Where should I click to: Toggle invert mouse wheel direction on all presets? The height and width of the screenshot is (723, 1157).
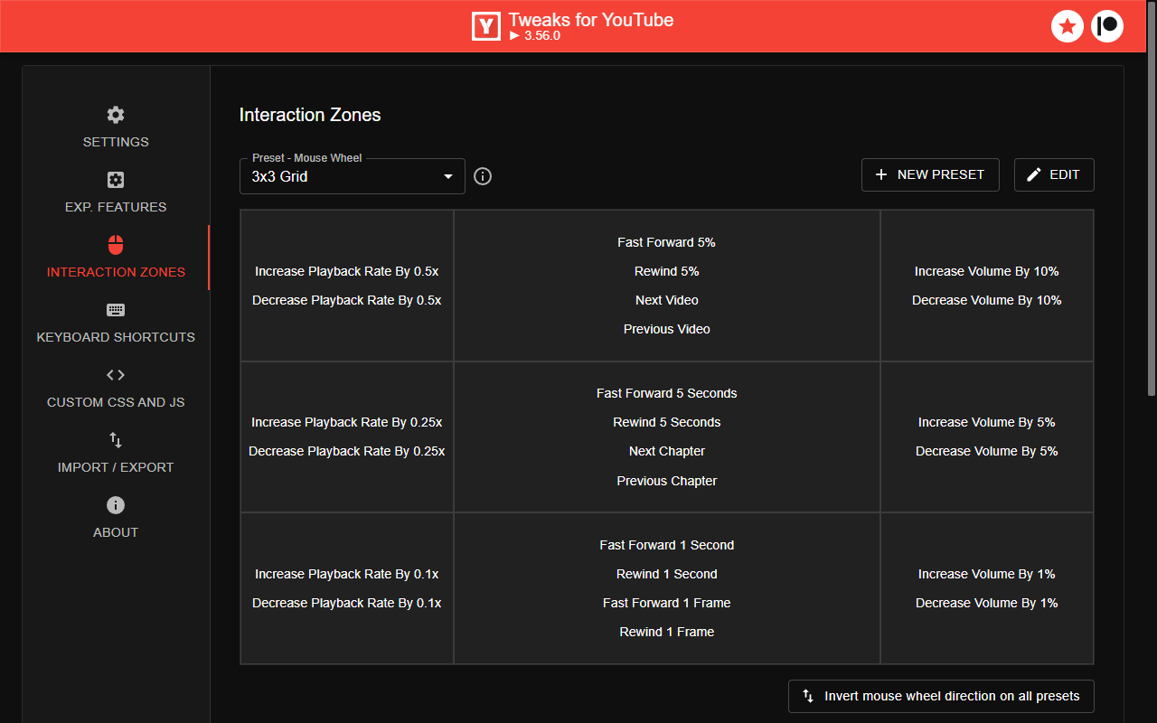click(941, 696)
